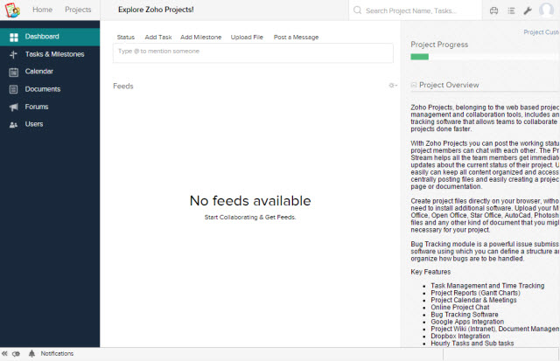Click Google Apps Integration item
The width and height of the screenshot is (560, 361).
(x=467, y=322)
